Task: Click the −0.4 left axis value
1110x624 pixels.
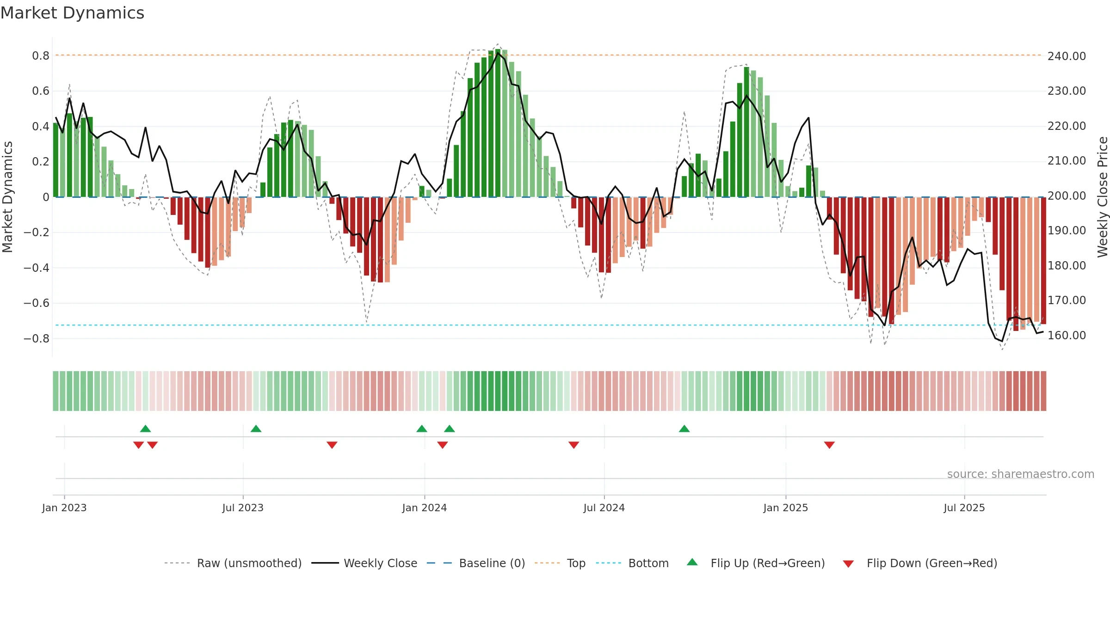Action: tap(36, 268)
